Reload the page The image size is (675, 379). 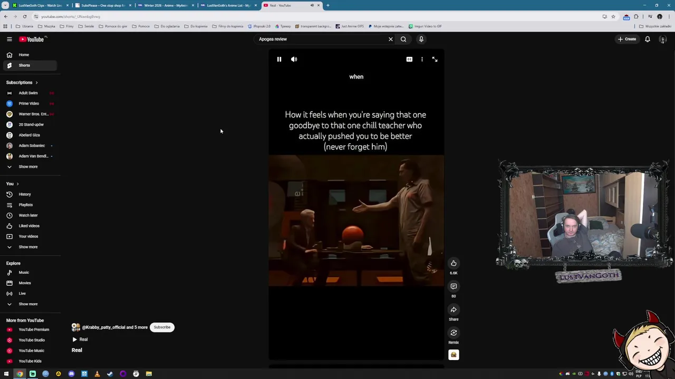(24, 16)
